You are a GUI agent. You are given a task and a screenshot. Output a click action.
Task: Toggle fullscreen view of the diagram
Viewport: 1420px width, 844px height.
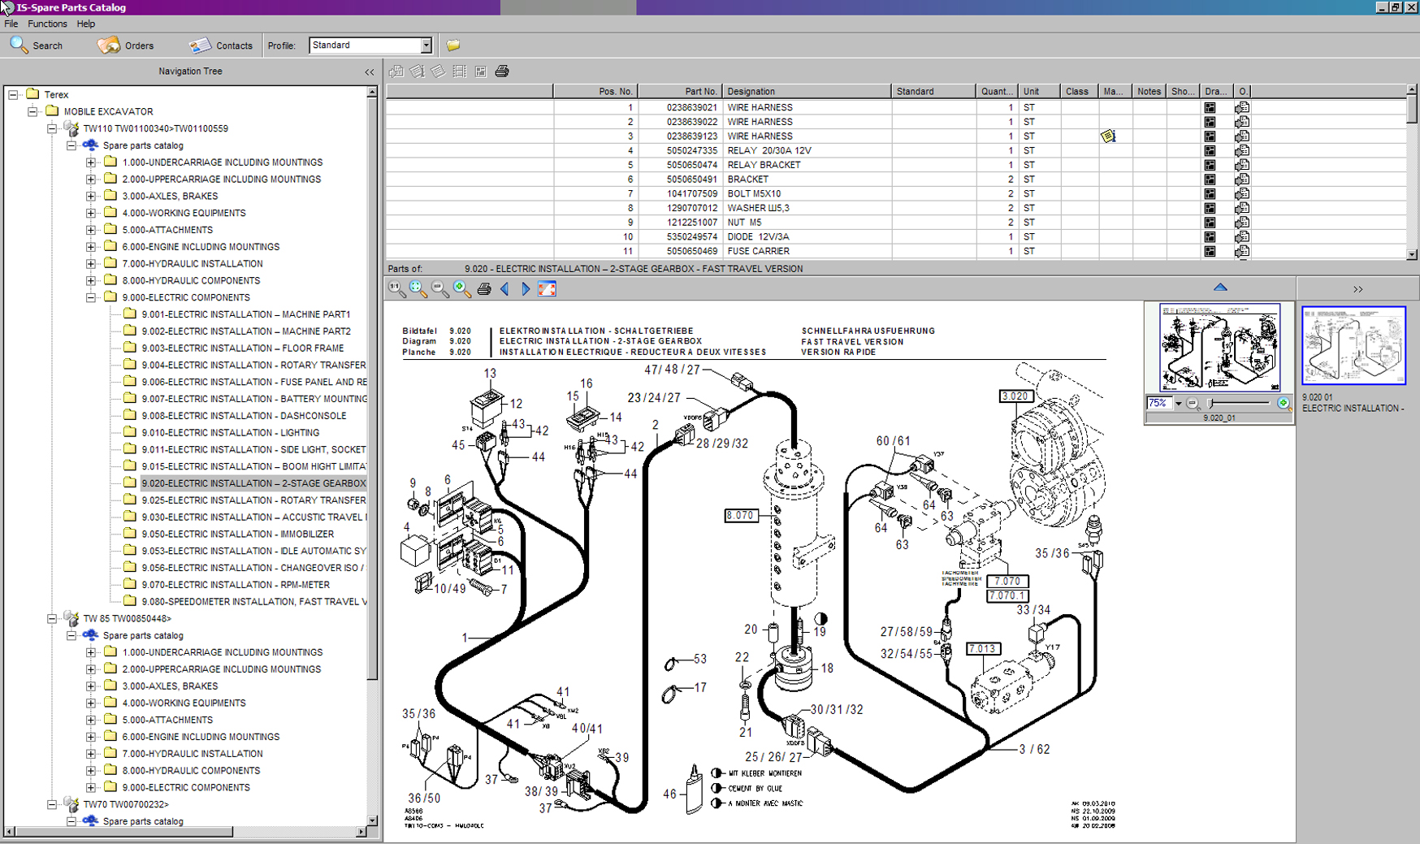point(548,288)
